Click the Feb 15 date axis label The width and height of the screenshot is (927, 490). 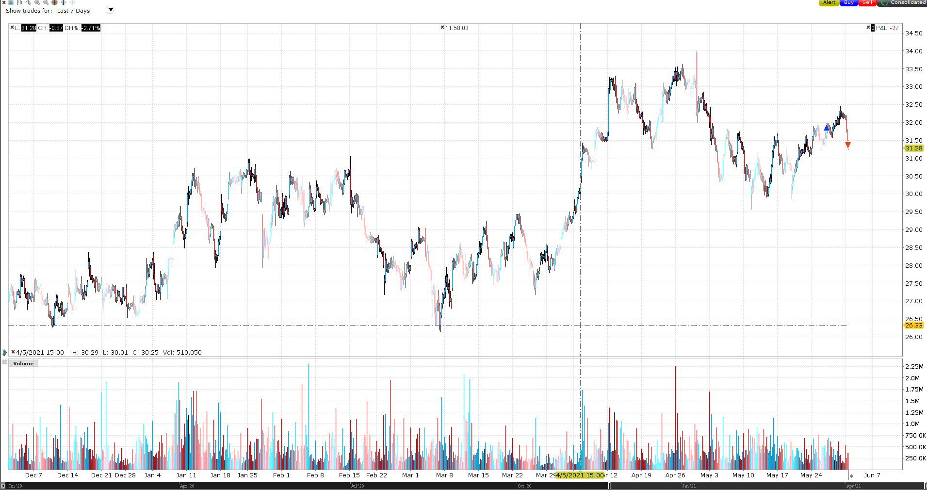[349, 475]
